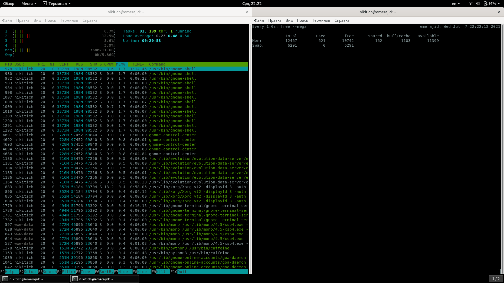Sort by CPU% column header
The image size is (504, 283).
coord(109,64)
